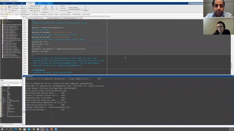The width and height of the screenshot is (234, 131).
Task: Click the MATLAB taskbar icon
Action: (x=42, y=129)
